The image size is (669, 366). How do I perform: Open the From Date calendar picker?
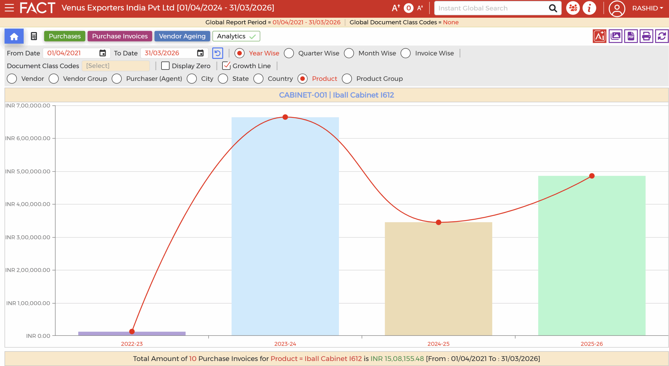click(x=103, y=53)
